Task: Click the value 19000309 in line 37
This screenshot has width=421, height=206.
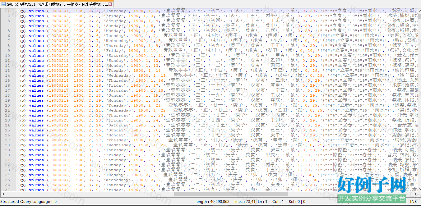Action: (59, 190)
